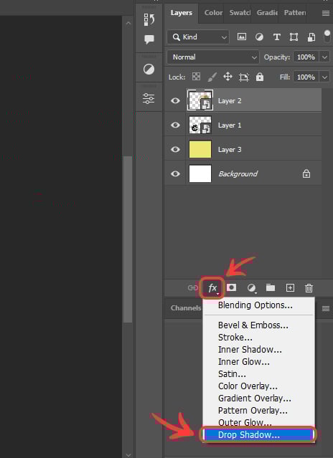Choose Bevel & Emboss effect

tap(259, 325)
